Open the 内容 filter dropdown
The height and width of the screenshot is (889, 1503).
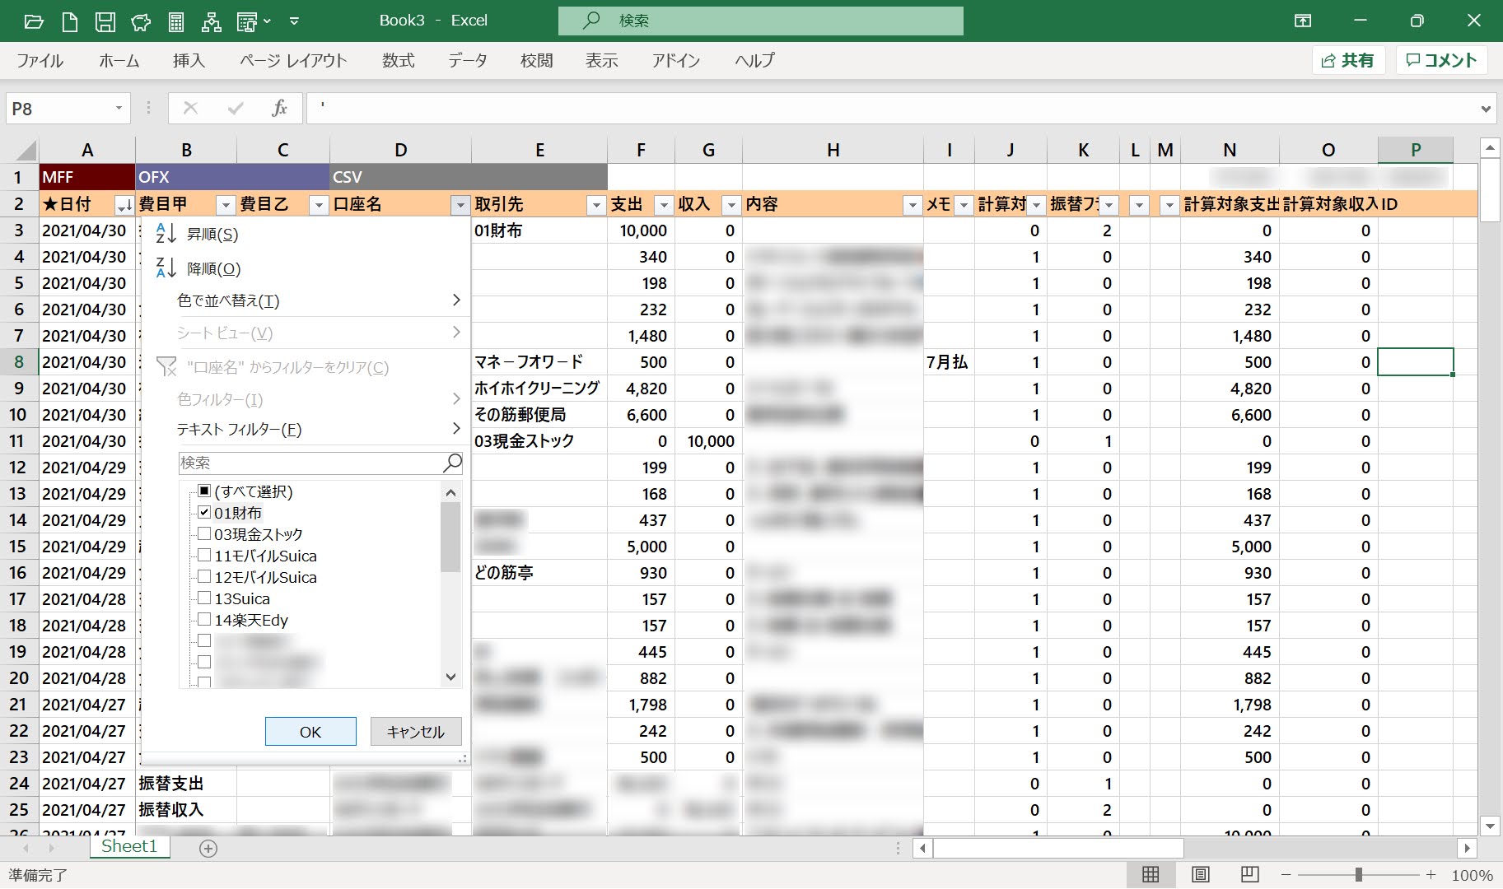(x=912, y=205)
